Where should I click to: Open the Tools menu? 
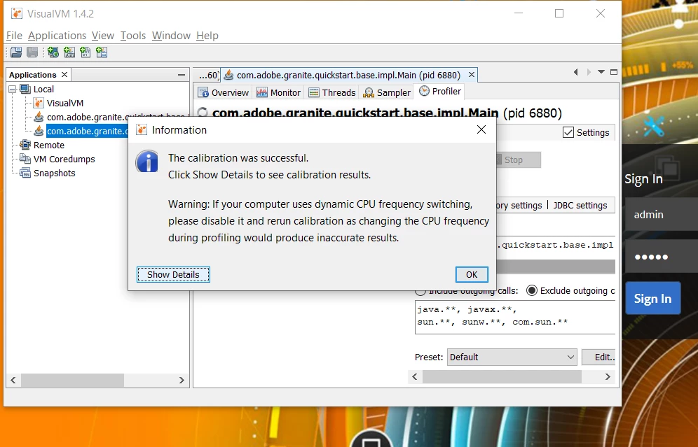[x=133, y=36]
